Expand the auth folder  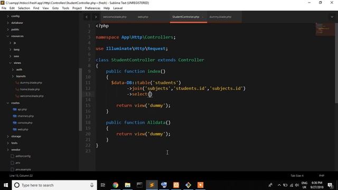(x=13, y=70)
